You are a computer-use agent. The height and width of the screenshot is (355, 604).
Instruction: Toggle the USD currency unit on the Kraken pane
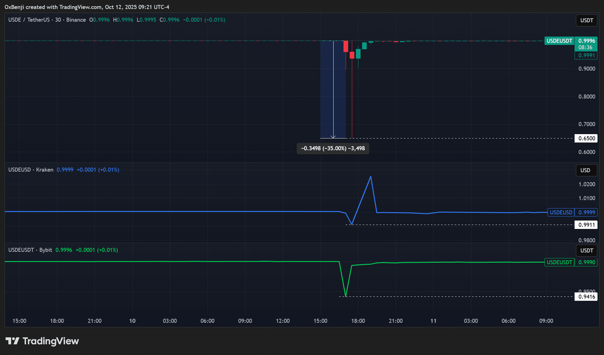(586, 170)
